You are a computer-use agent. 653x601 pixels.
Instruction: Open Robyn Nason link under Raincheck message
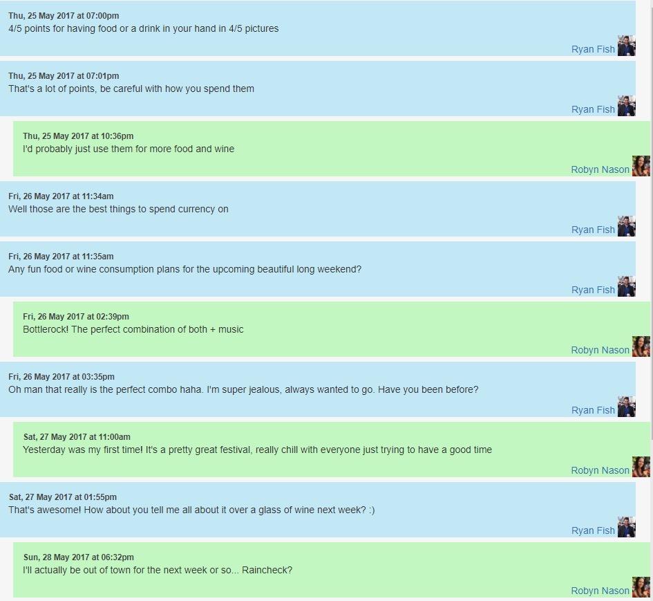click(x=600, y=591)
